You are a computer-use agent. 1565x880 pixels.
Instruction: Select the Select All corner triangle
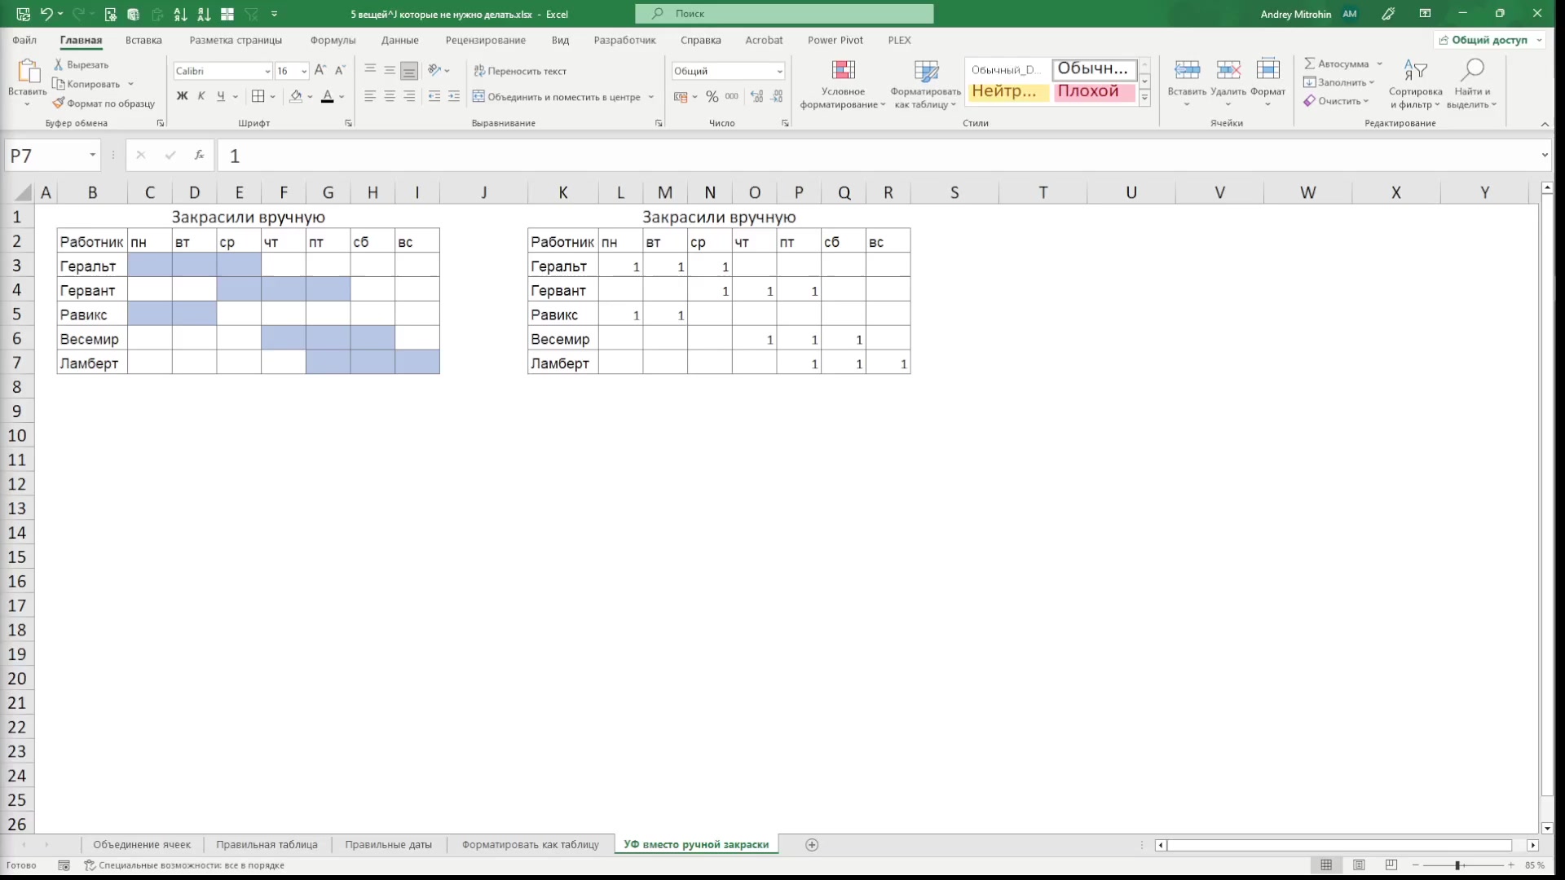[x=23, y=192]
